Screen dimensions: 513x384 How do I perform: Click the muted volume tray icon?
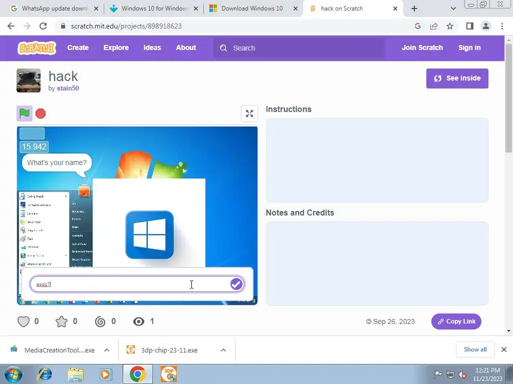[x=462, y=374]
